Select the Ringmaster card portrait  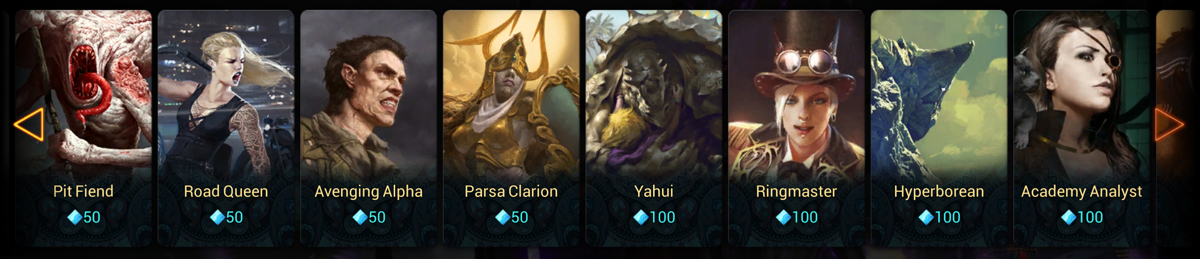tap(796, 94)
